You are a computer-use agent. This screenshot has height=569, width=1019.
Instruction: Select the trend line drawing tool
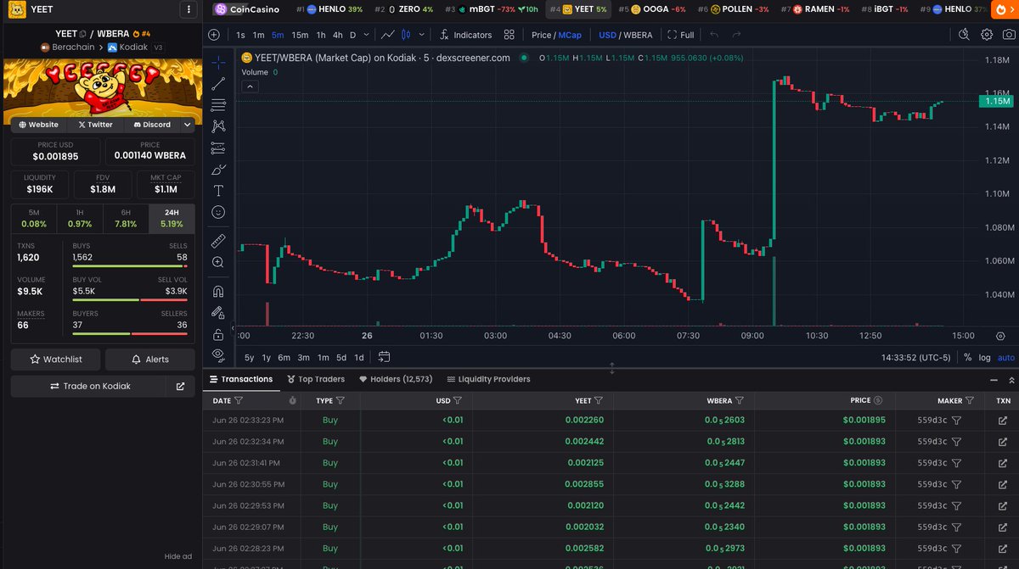coord(218,83)
